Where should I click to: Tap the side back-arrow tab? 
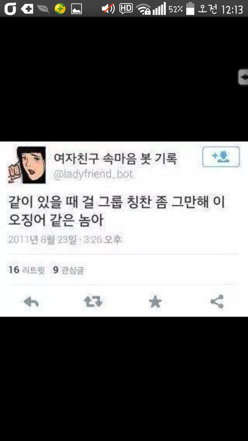tap(243, 77)
